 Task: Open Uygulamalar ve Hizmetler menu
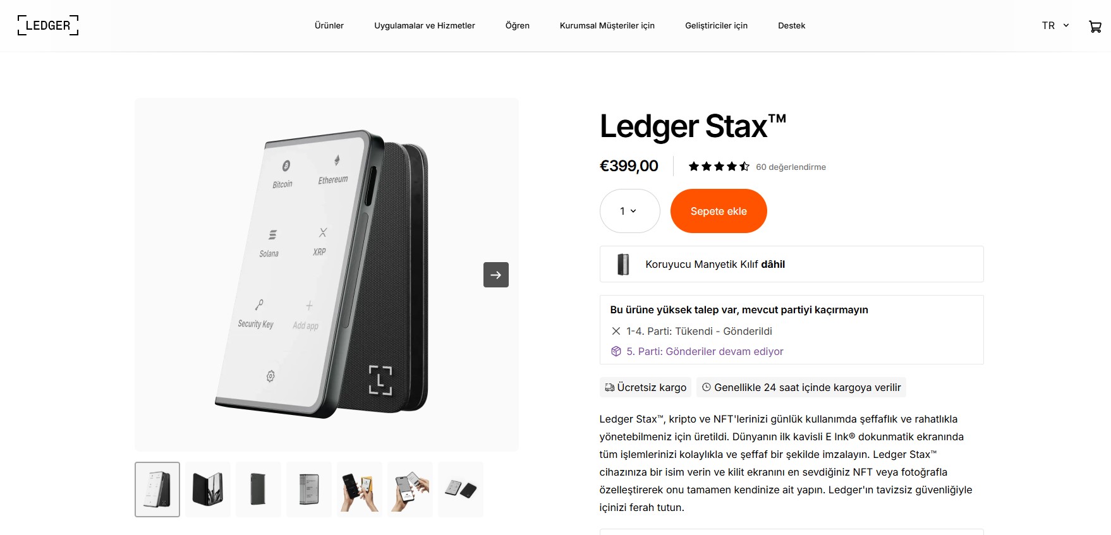tap(425, 26)
